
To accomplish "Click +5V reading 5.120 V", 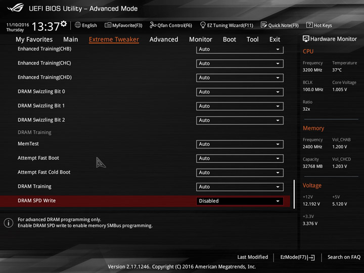I will pos(339,204).
